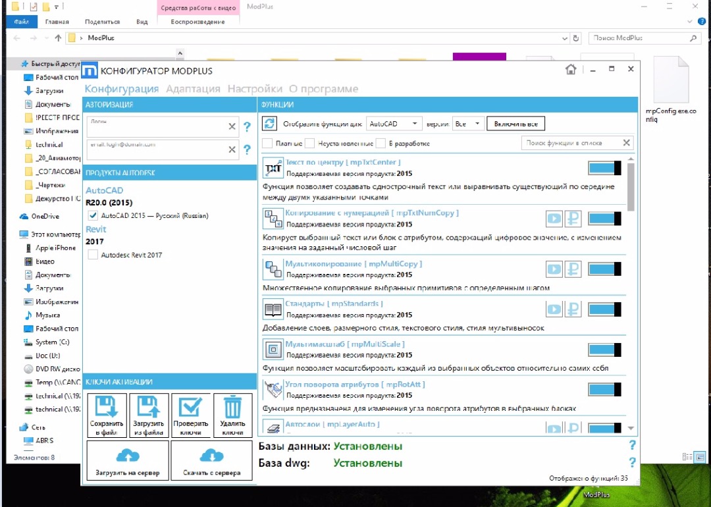Click the refresh functions icon beside the product filter

[269, 123]
